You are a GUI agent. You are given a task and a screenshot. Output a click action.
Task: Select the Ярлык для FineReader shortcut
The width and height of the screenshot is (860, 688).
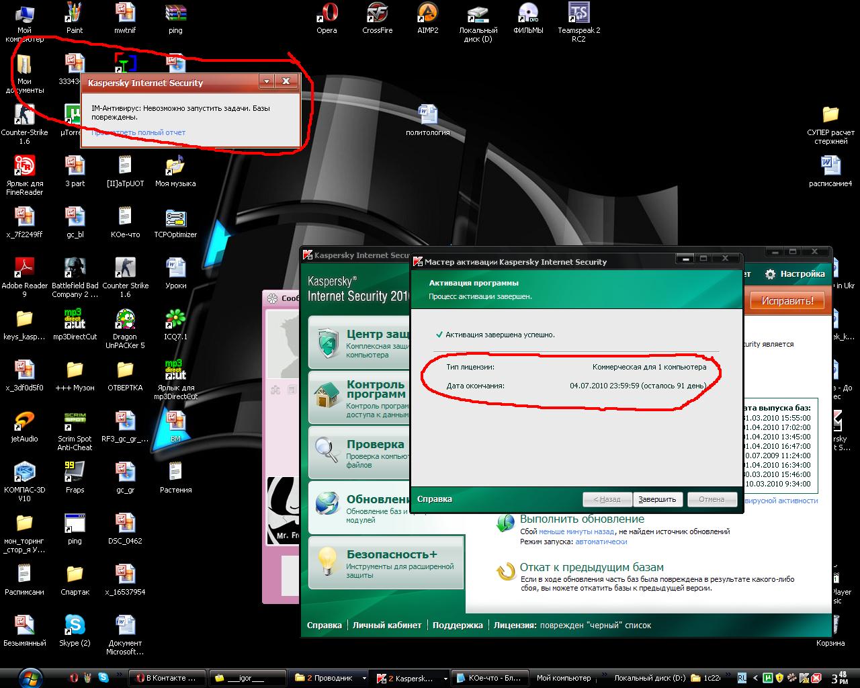click(x=24, y=175)
